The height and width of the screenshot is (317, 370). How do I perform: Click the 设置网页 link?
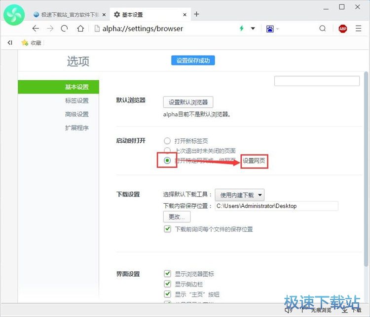[x=254, y=161]
